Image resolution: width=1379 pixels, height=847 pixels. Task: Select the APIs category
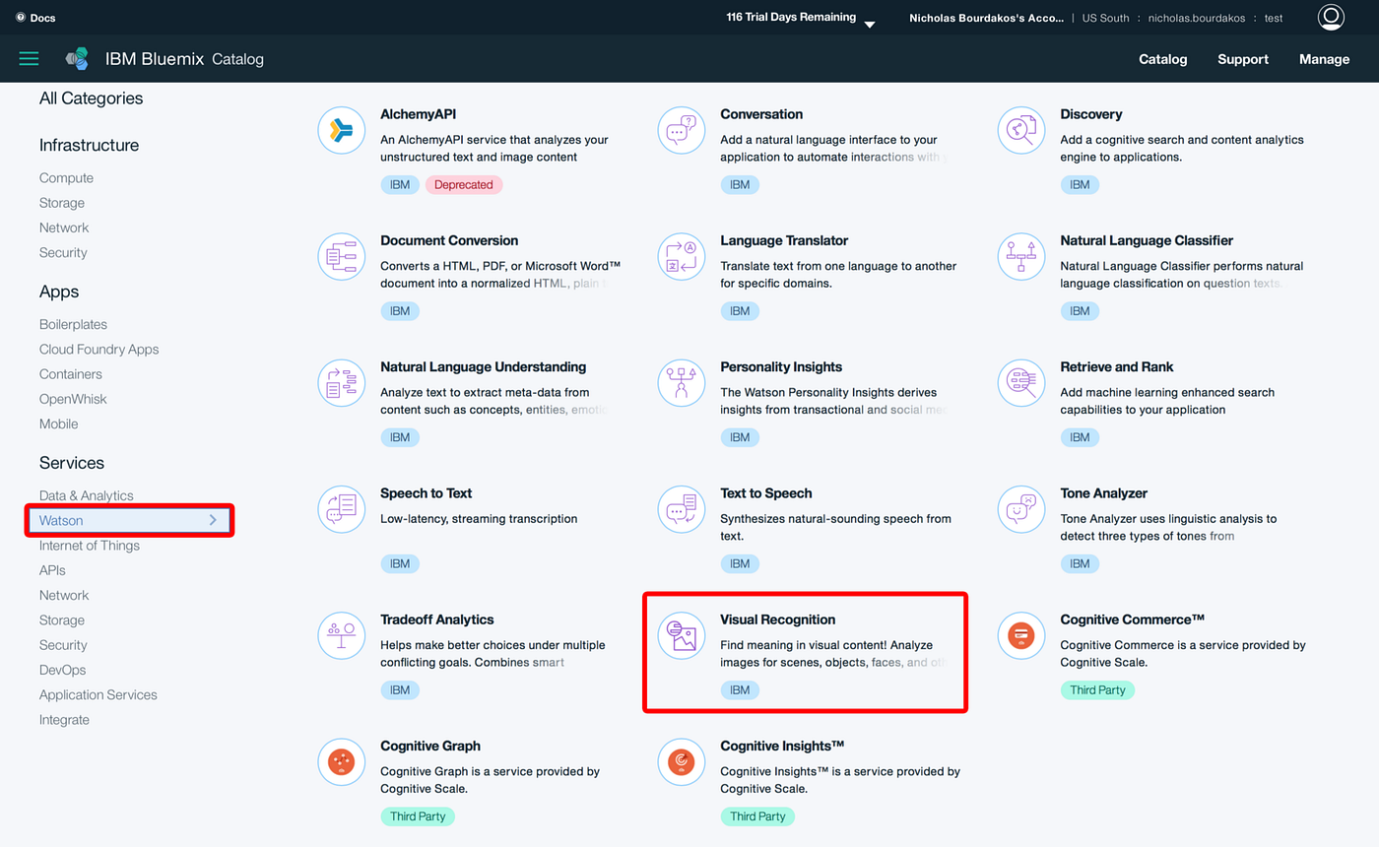pyautogui.click(x=52, y=570)
